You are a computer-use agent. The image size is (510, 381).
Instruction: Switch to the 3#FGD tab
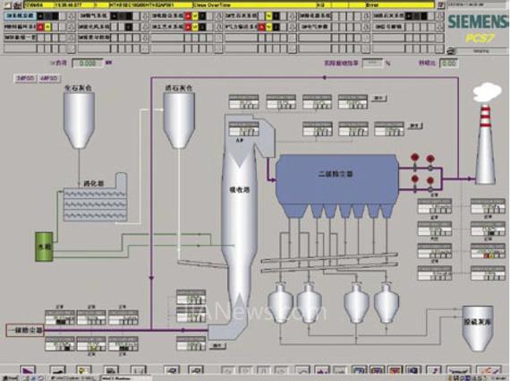26,79
